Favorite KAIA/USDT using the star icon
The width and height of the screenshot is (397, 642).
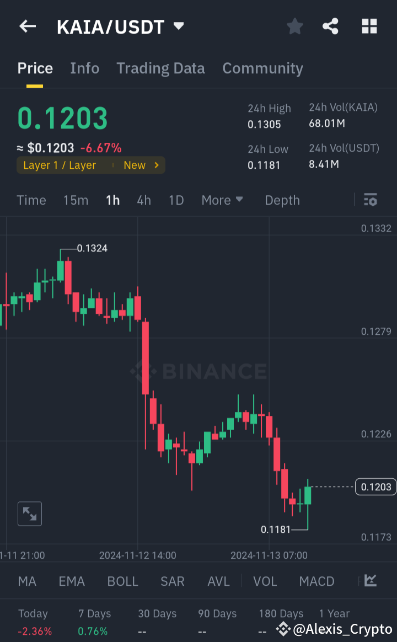pyautogui.click(x=294, y=26)
